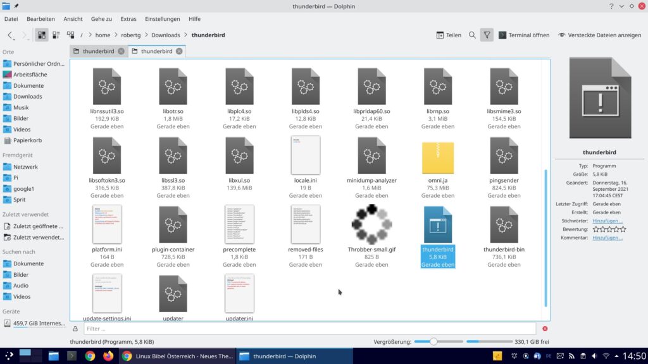Select the minidump-analyzer file icon
The height and width of the screenshot is (364, 648).
pyautogui.click(x=371, y=155)
